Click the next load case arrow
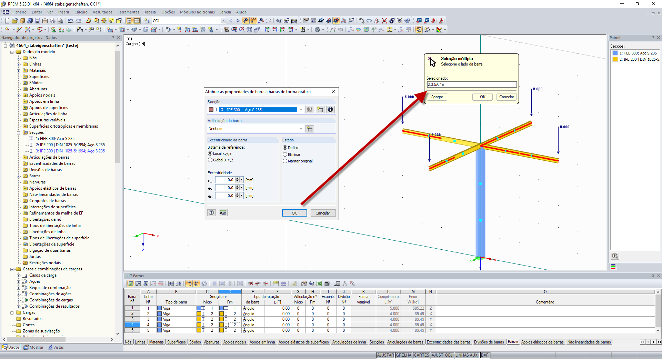 pos(238,21)
